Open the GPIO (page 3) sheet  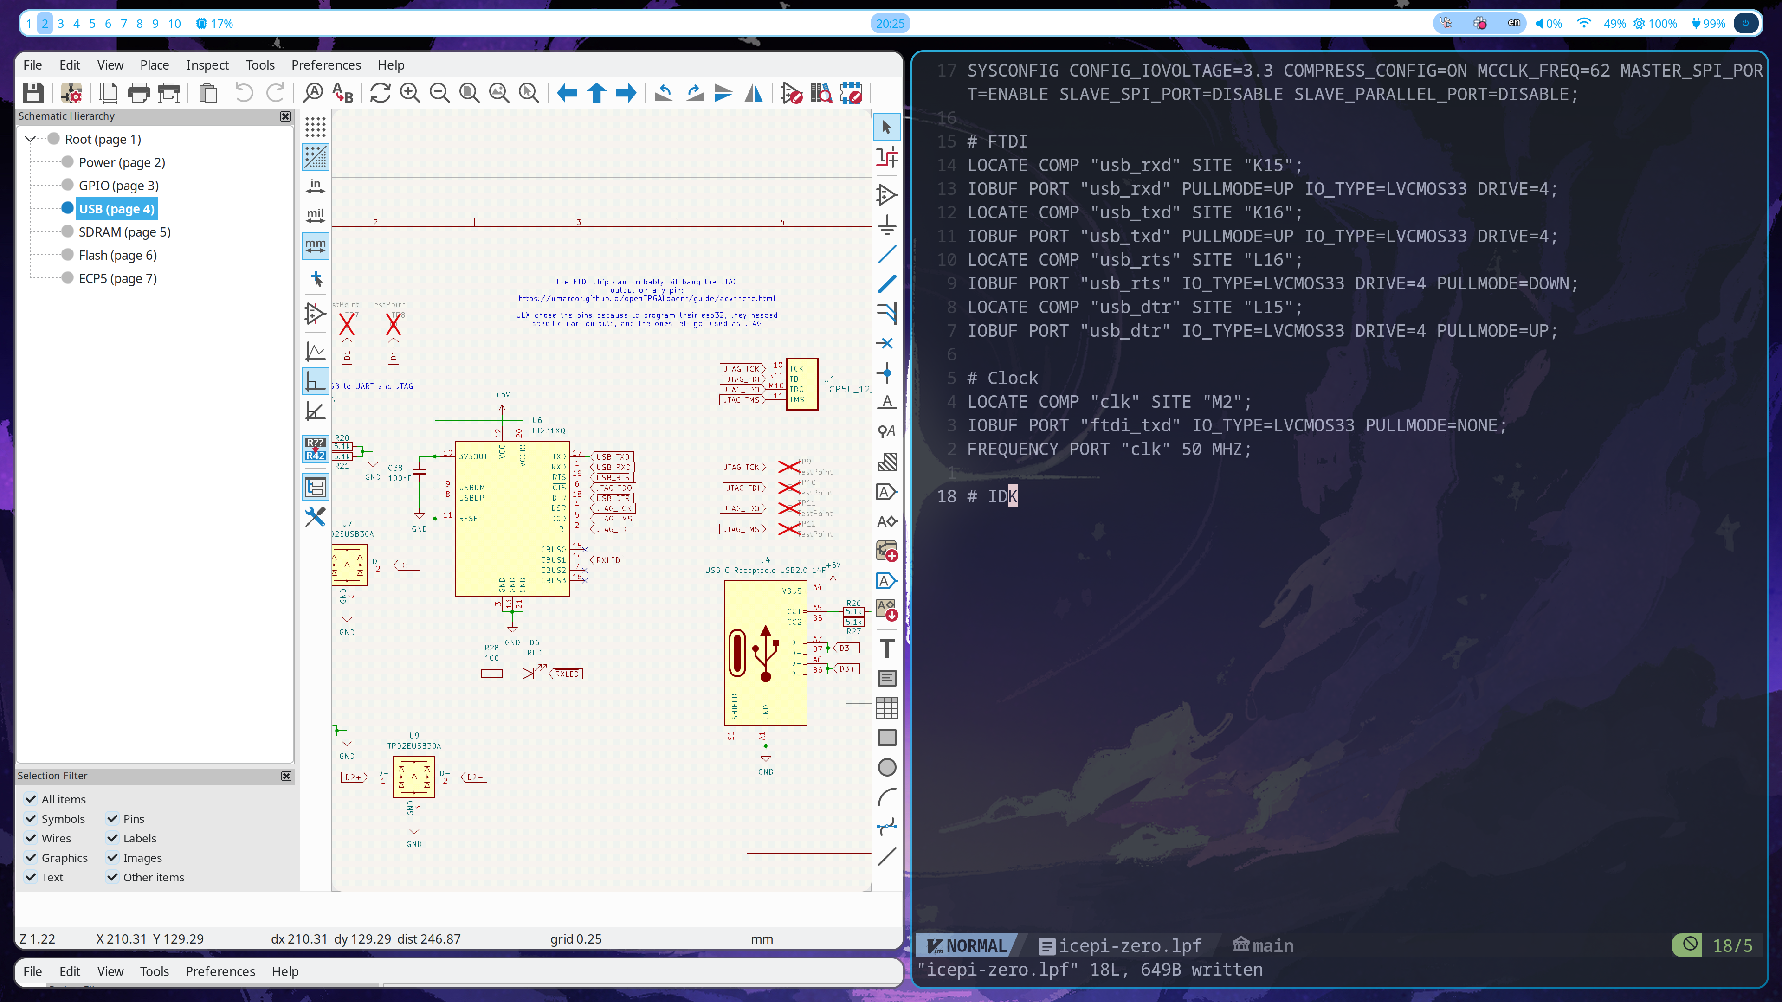pyautogui.click(x=118, y=186)
